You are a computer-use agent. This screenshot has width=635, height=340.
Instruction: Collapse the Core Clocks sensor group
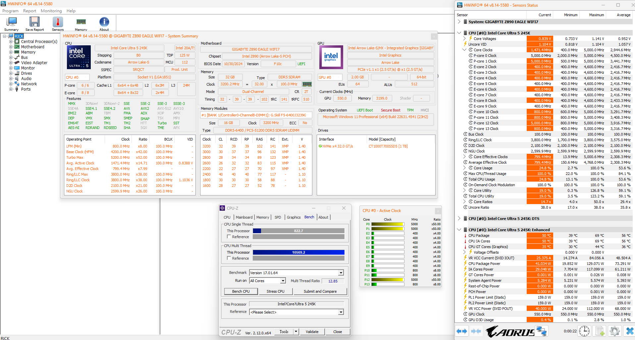(464, 50)
